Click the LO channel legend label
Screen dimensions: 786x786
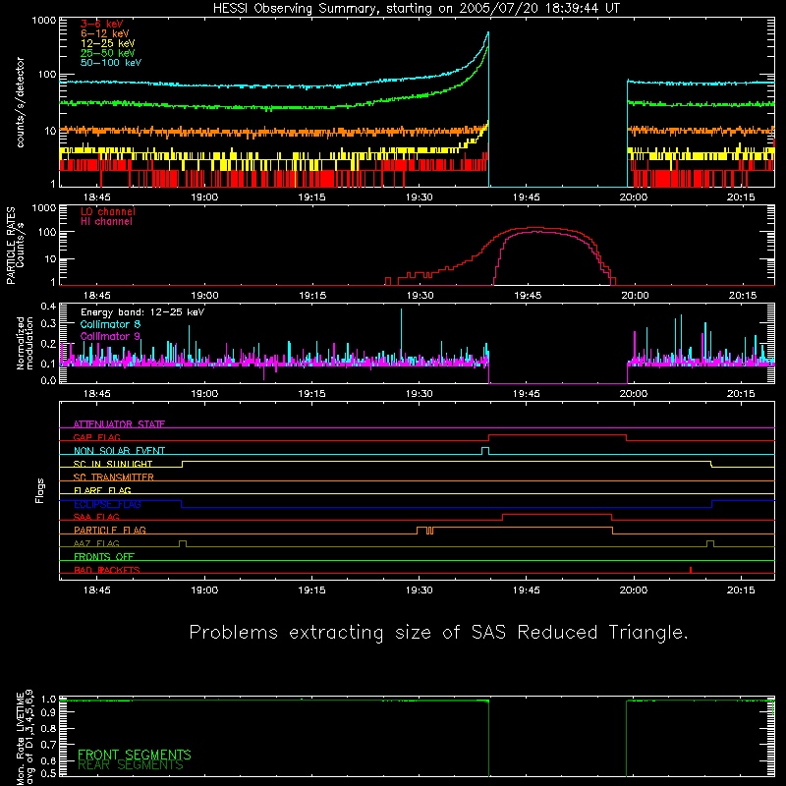pyautogui.click(x=108, y=211)
